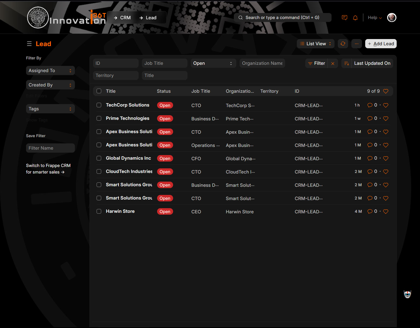Like the TechCorp Solutions lead heart icon
420x328 pixels.
click(386, 105)
